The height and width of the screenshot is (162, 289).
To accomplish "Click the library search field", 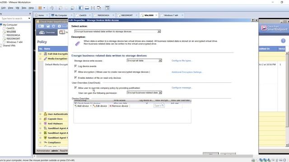I will 14,18.
